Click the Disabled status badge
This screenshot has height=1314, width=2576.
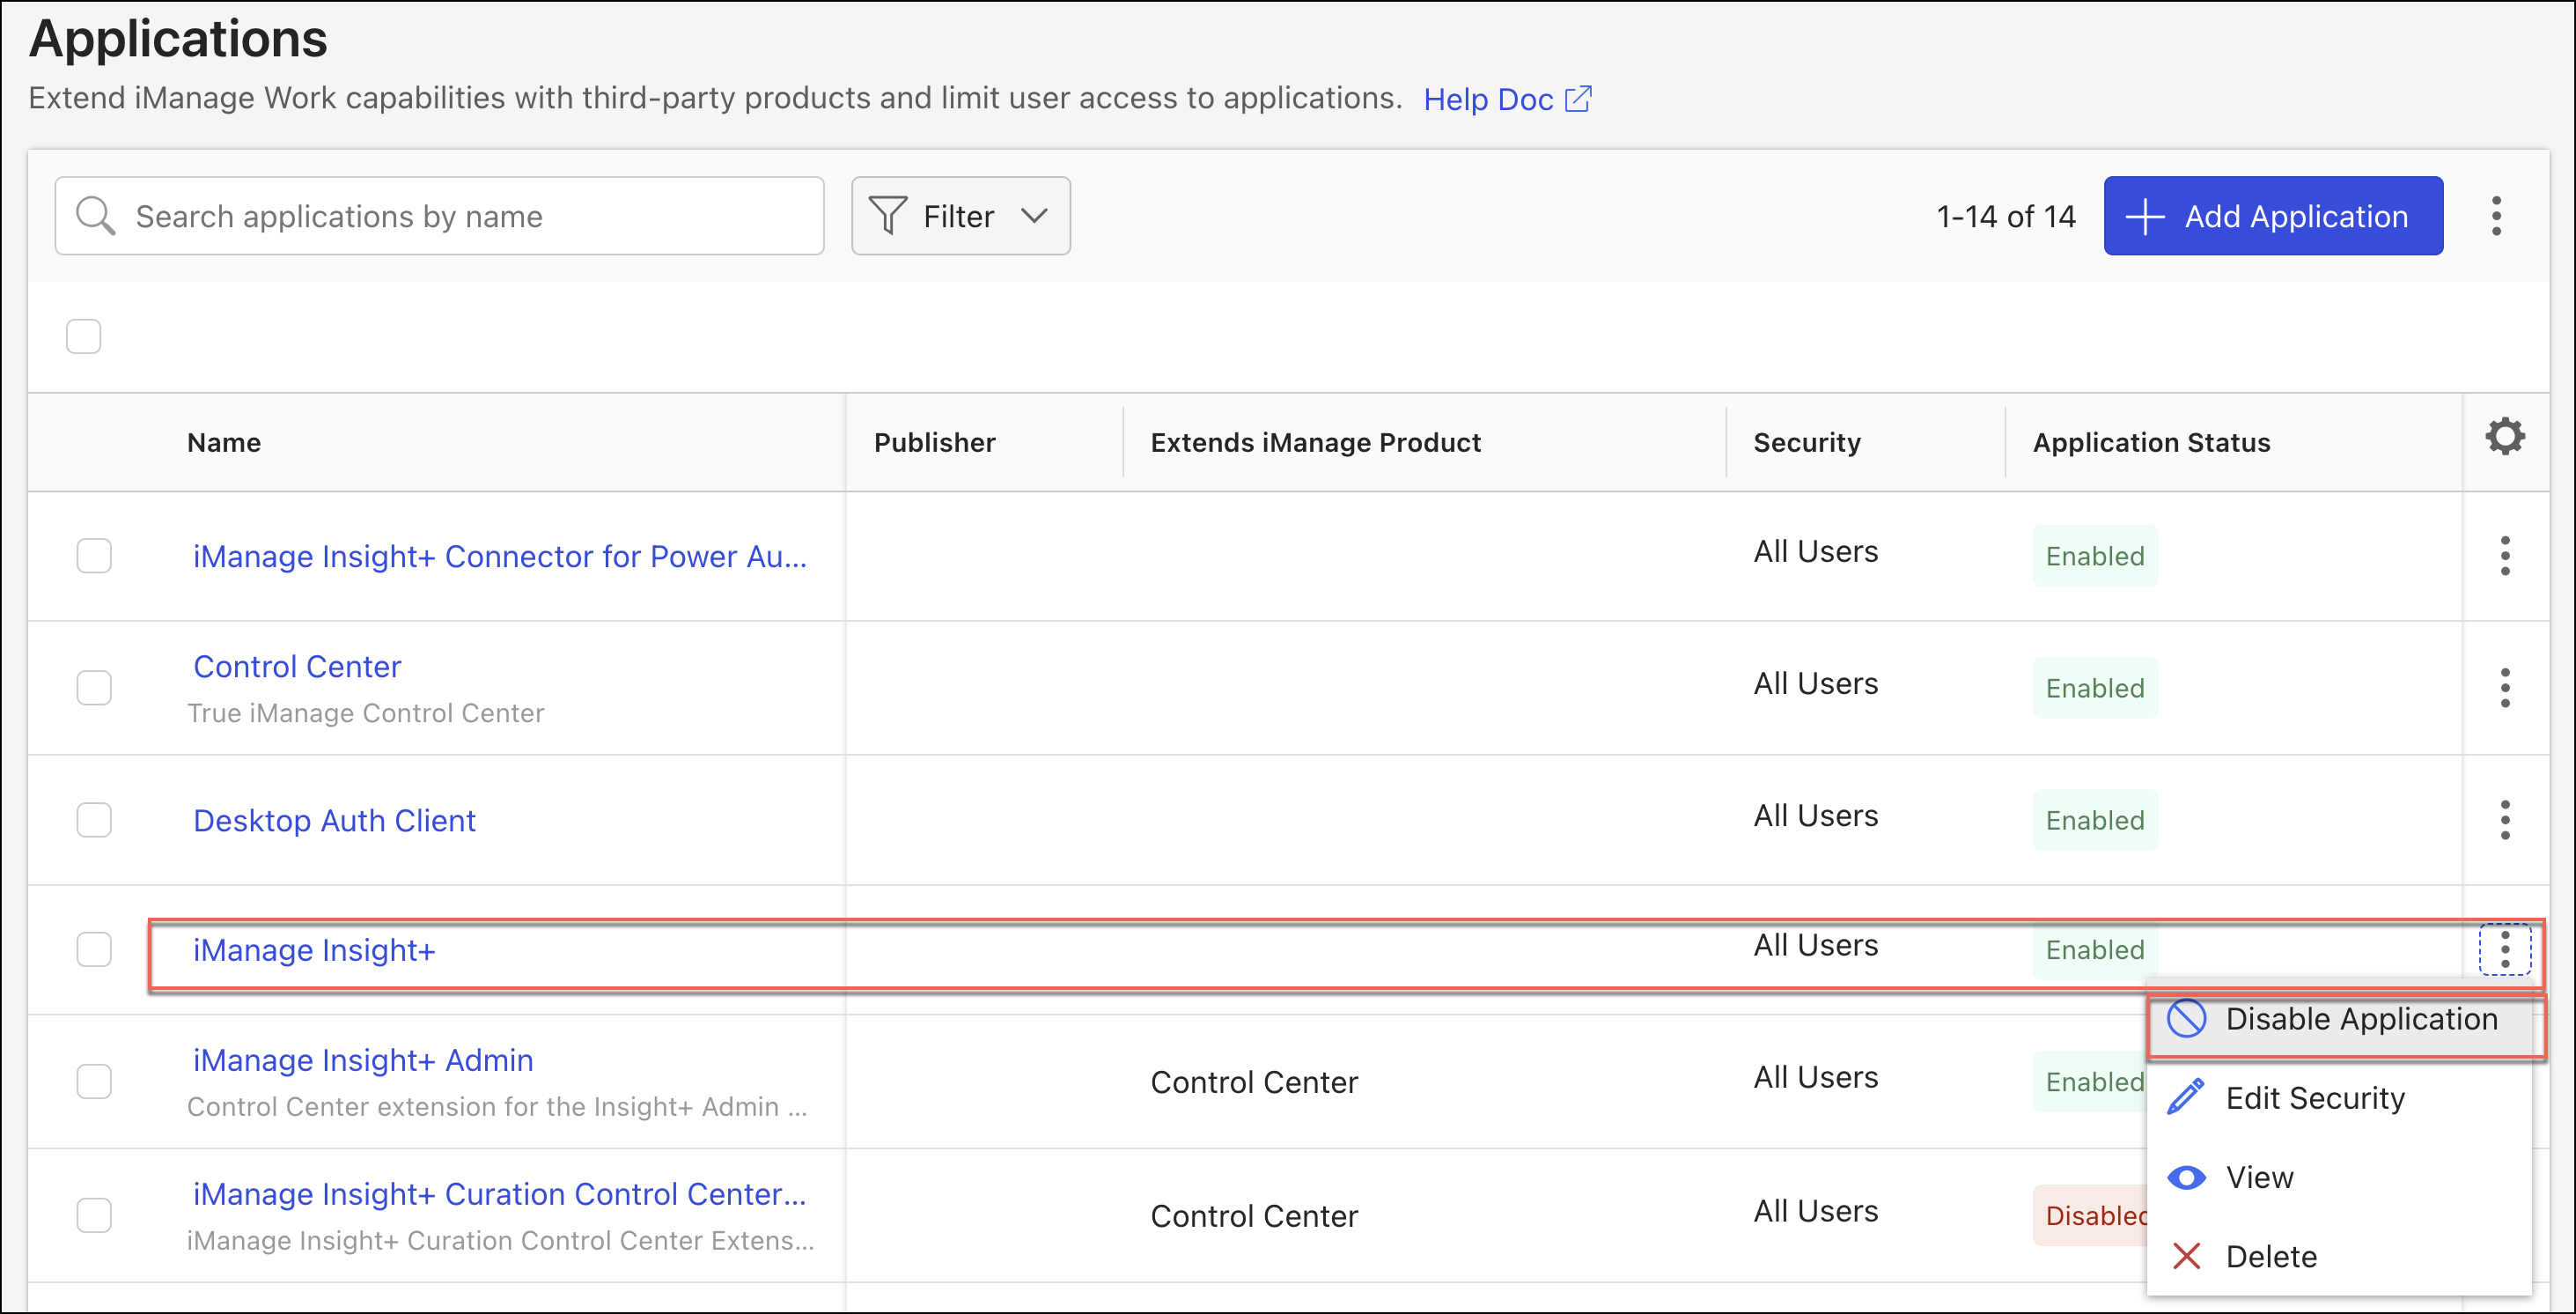(x=2089, y=1215)
